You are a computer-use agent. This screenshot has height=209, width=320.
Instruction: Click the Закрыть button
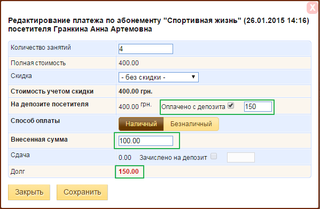pyautogui.click(x=29, y=192)
